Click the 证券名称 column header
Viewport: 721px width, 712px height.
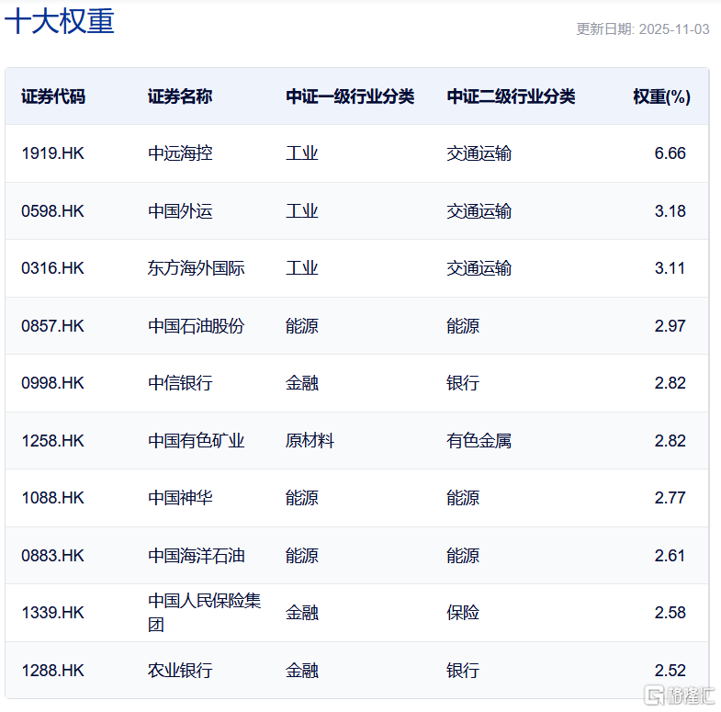pyautogui.click(x=180, y=96)
